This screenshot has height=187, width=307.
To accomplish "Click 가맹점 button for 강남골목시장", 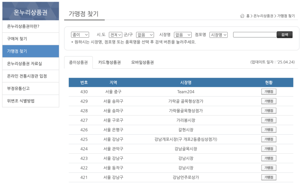I will tap(269, 149).
